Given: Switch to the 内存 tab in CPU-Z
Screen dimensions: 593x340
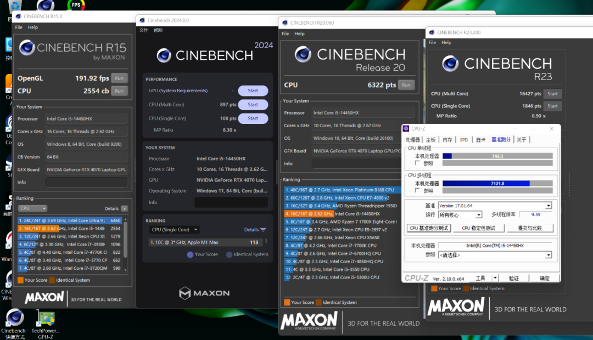Looking at the screenshot, I should [447, 140].
